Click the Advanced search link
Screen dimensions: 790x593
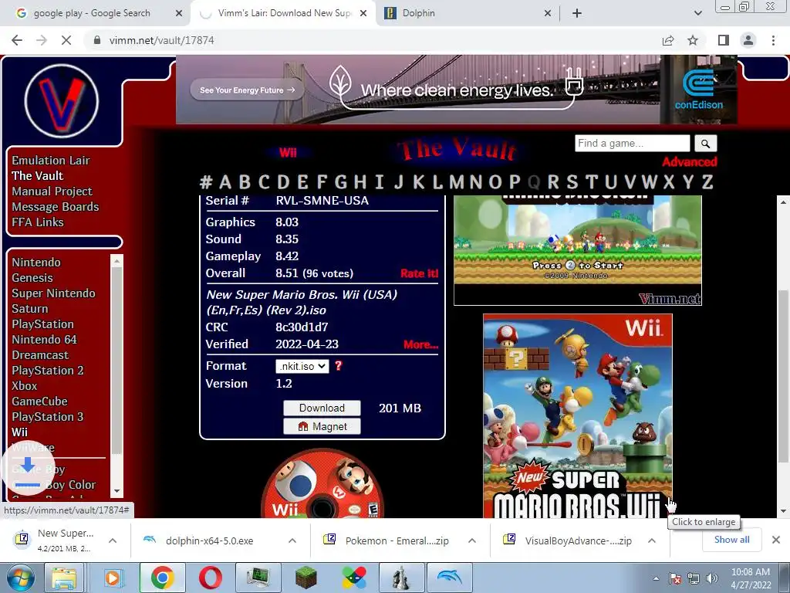click(689, 162)
